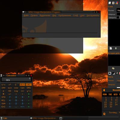Click the EXC button on calculator
The height and width of the screenshot is (120, 120).
(x=3, y=107)
